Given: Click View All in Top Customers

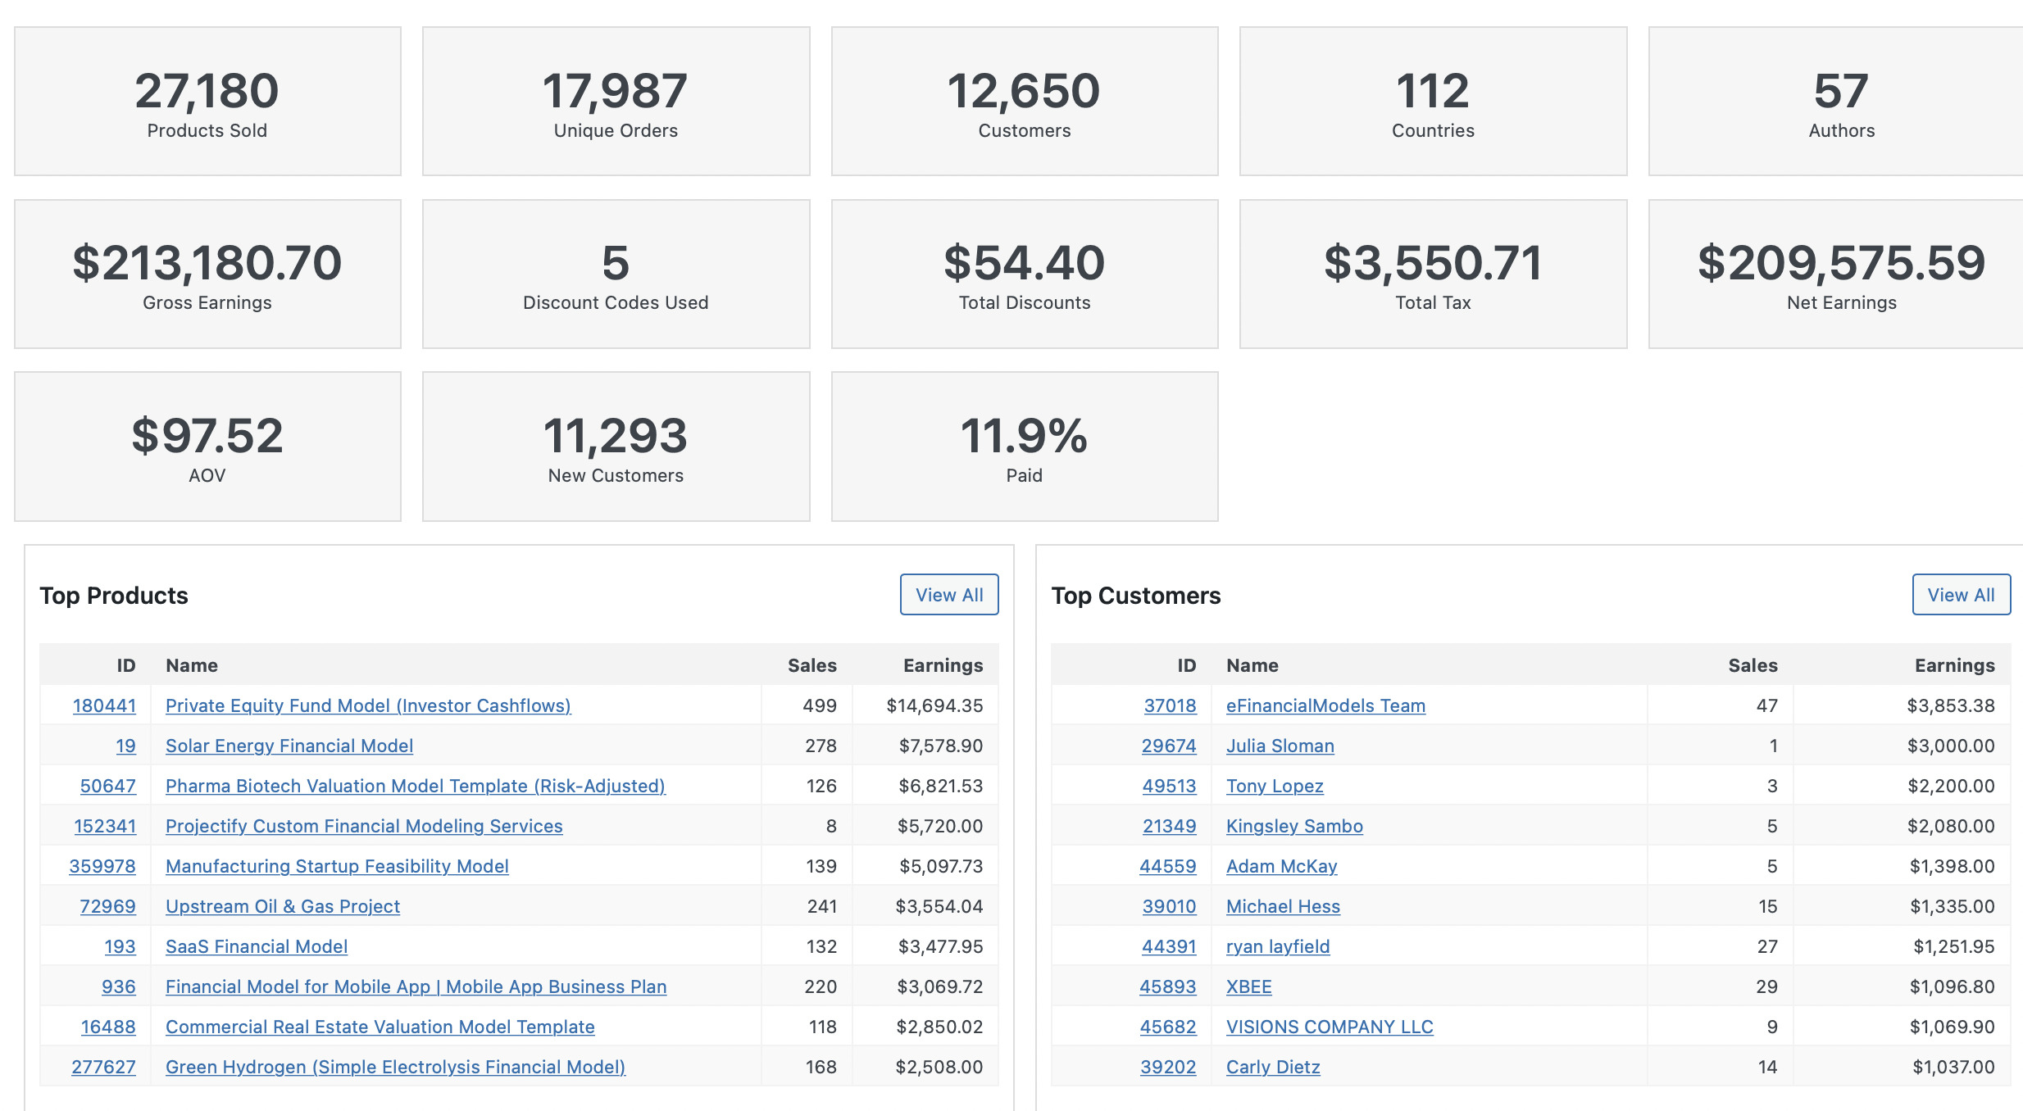Looking at the screenshot, I should pyautogui.click(x=1960, y=595).
